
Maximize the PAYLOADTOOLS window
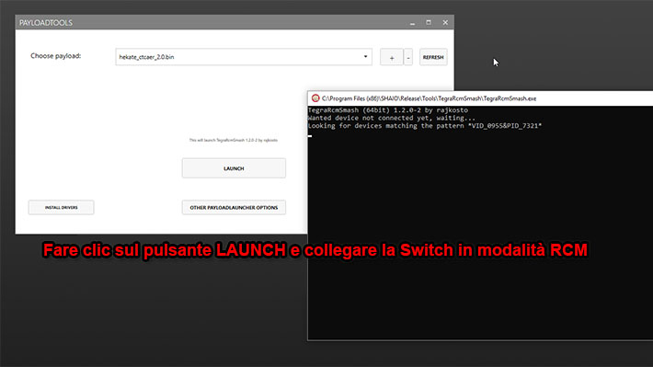[429, 22]
